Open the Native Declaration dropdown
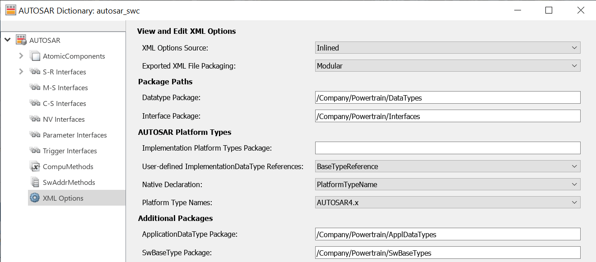The height and width of the screenshot is (262, 596). [447, 184]
